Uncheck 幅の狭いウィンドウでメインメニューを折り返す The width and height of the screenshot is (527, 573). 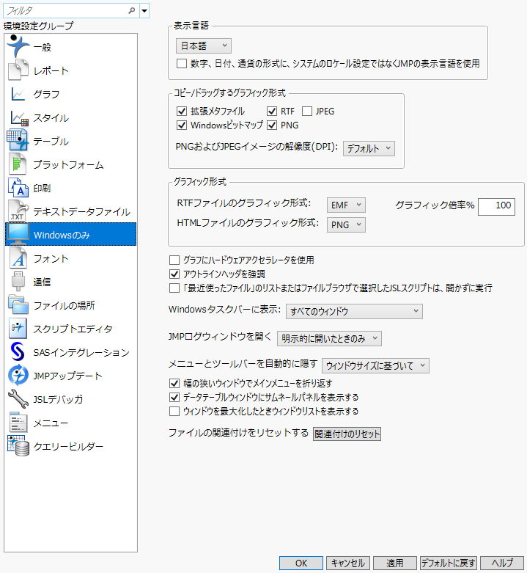coord(174,383)
